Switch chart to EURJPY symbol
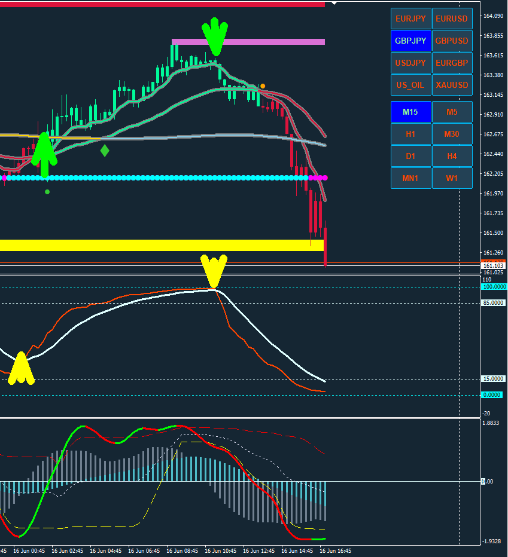508x557 pixels. pos(411,19)
